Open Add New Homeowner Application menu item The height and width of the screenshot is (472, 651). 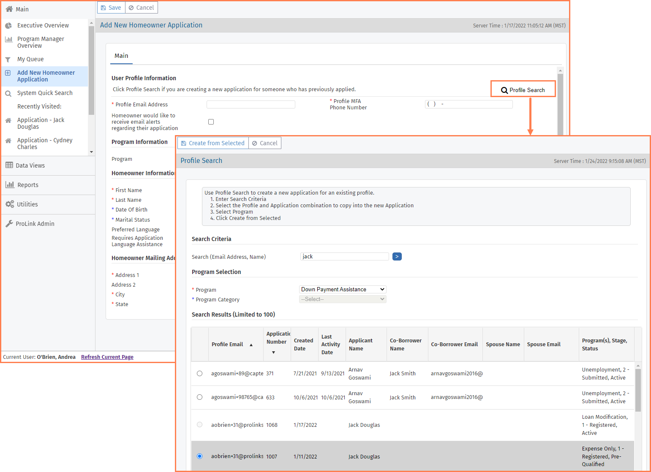tap(46, 76)
